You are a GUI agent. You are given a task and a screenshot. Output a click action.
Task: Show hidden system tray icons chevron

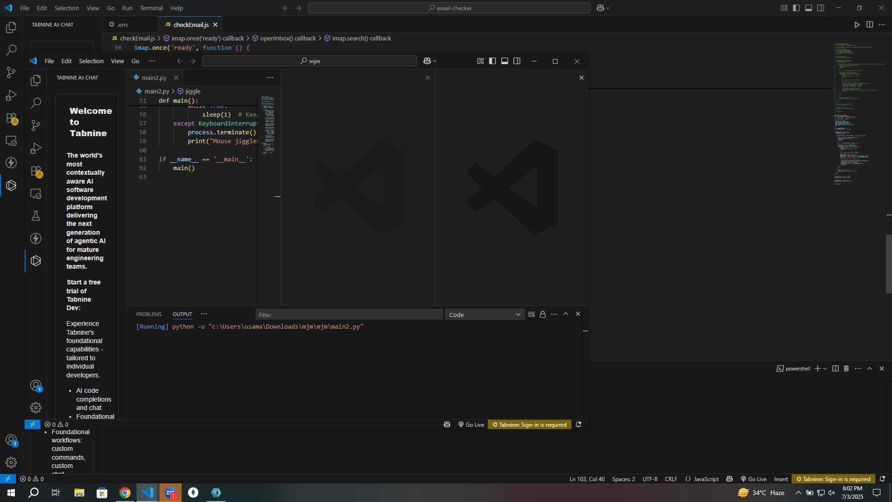click(x=798, y=493)
